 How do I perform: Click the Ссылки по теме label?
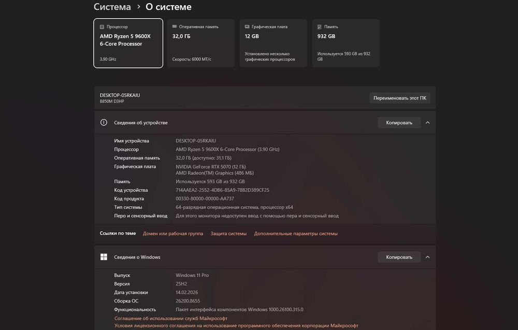118,233
